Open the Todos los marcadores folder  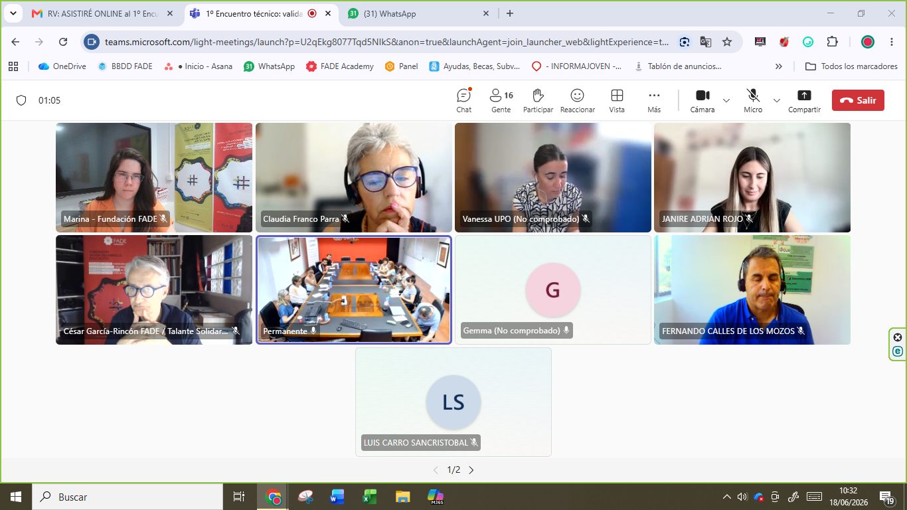point(851,66)
